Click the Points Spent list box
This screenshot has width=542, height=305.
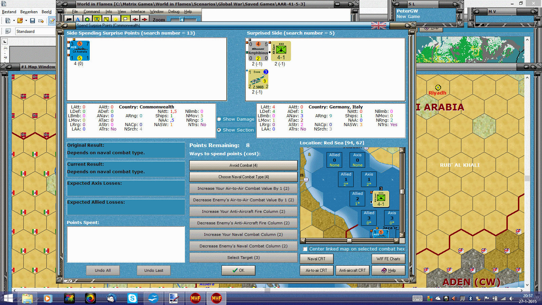[126, 244]
